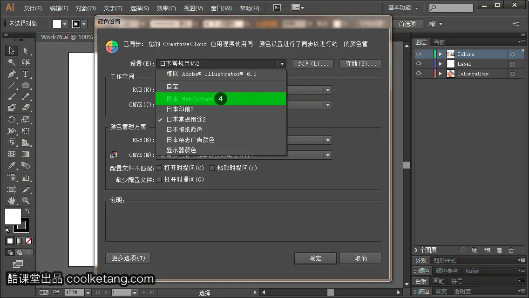Select the Type tool
The image size is (529, 298).
(26, 74)
